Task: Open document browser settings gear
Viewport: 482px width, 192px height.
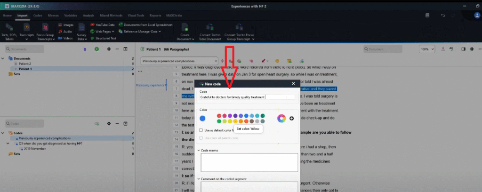Action: click(472, 49)
